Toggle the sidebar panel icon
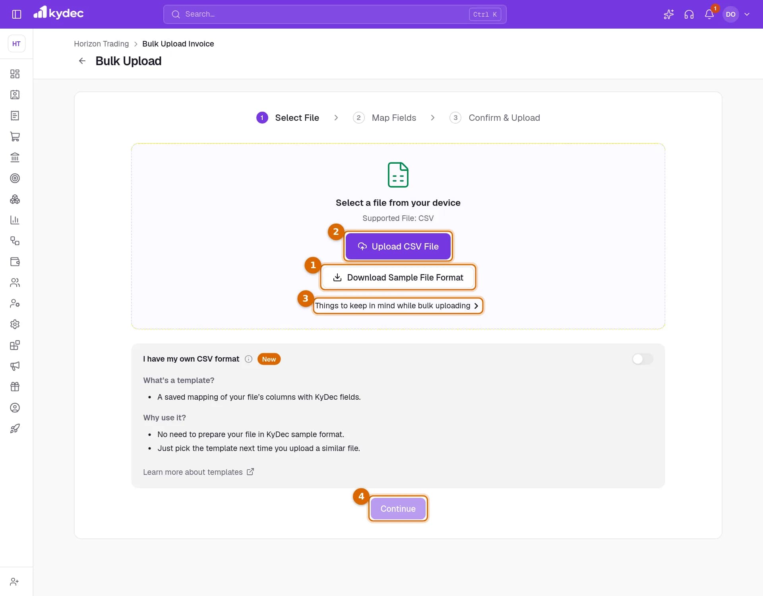Screen dimensions: 763x596 click(x=16, y=14)
